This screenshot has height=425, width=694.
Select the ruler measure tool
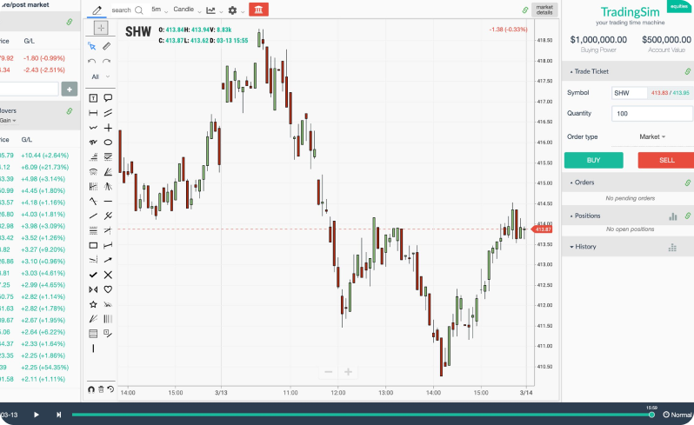pyautogui.click(x=107, y=46)
